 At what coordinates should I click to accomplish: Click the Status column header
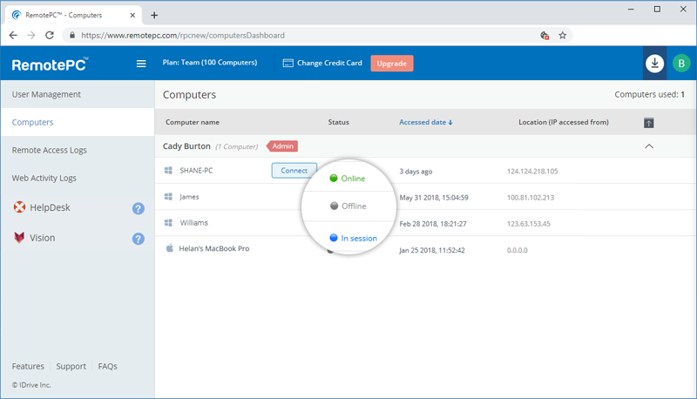[338, 122]
